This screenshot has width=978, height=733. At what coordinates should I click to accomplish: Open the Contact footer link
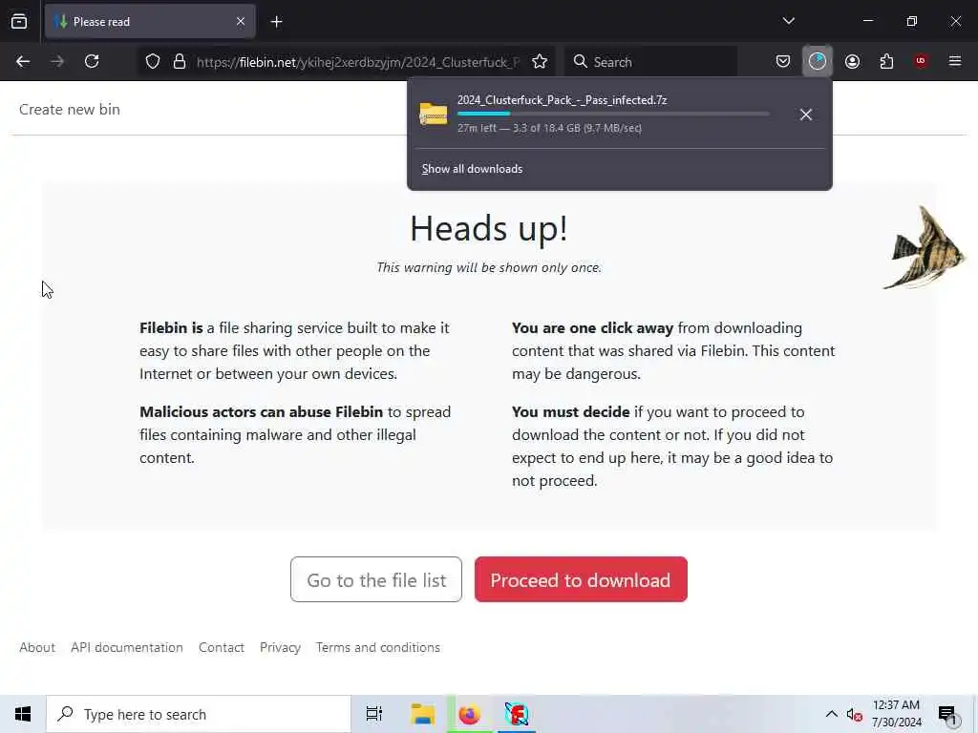[x=222, y=648]
